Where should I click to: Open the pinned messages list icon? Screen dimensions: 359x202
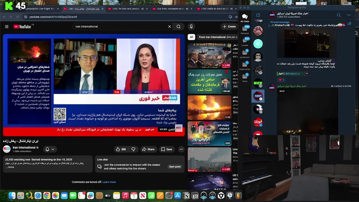click(349, 24)
